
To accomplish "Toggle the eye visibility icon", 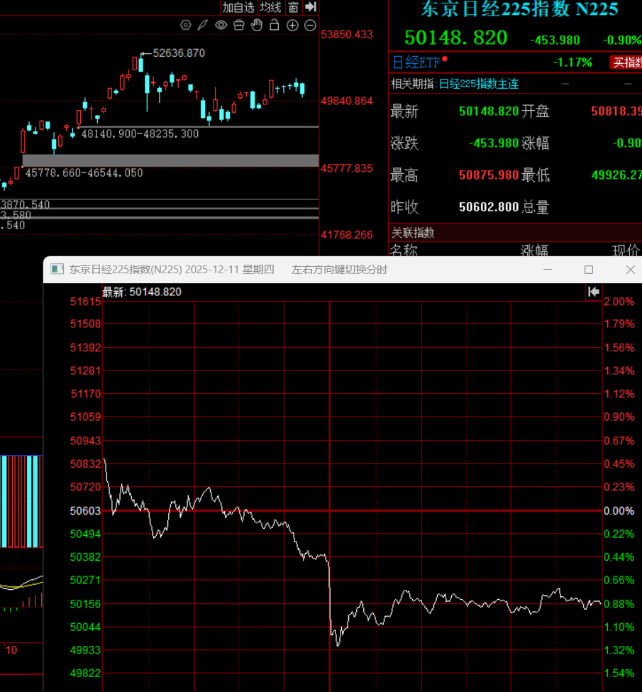I will click(221, 26).
